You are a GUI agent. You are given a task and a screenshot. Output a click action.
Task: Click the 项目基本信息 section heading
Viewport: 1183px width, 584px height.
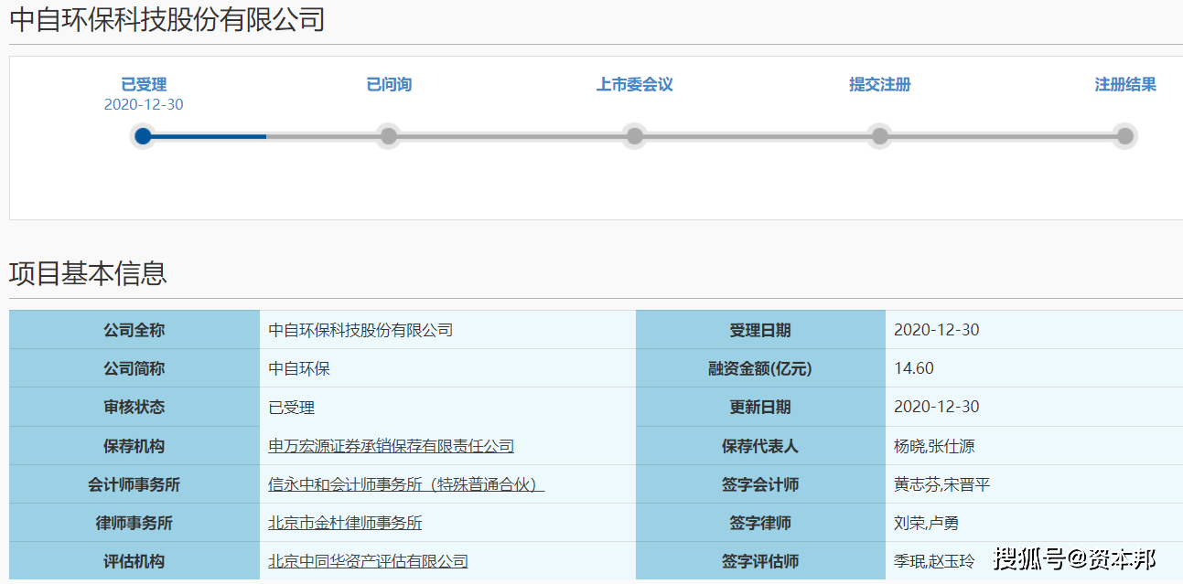click(x=88, y=273)
